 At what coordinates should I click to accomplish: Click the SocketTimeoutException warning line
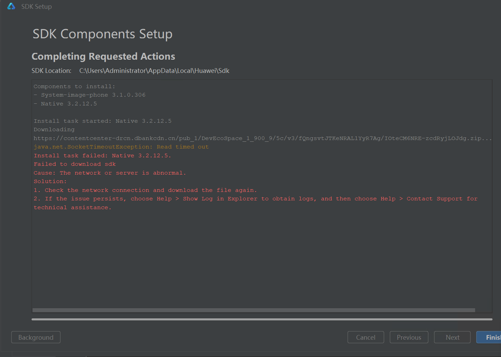click(x=121, y=147)
